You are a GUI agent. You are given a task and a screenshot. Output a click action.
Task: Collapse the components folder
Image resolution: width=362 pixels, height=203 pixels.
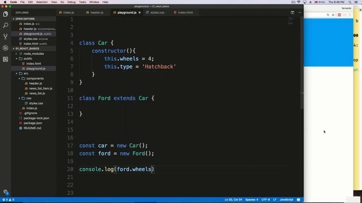tap(35, 78)
